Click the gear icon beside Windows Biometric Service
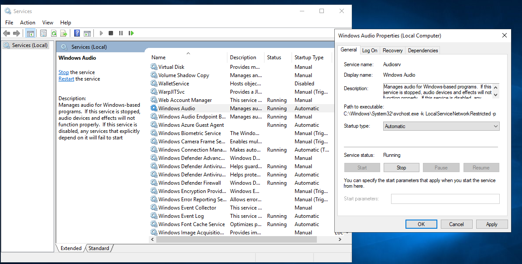Image resolution: width=522 pixels, height=264 pixels. pyautogui.click(x=154, y=133)
